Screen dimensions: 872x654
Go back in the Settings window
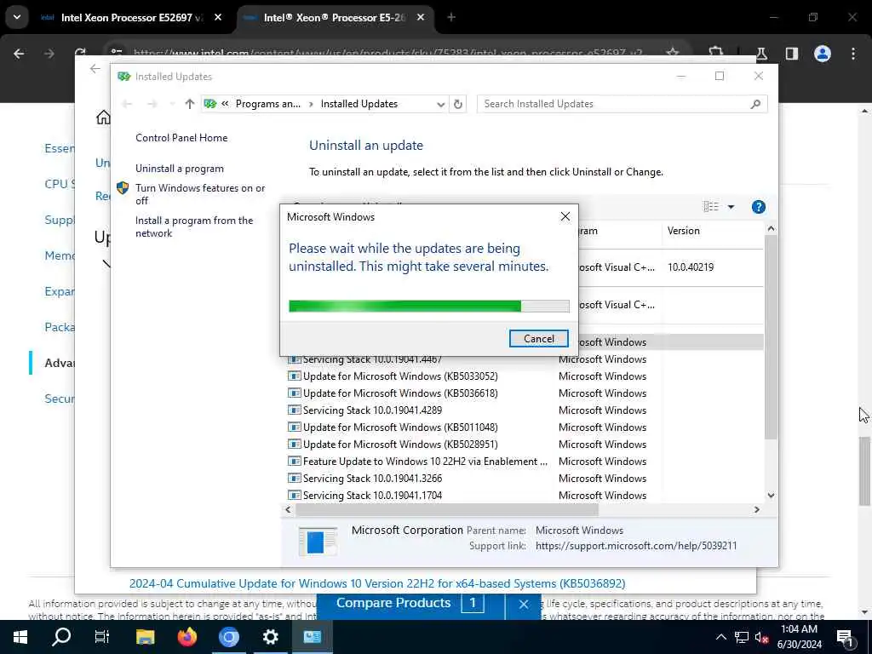coord(95,68)
